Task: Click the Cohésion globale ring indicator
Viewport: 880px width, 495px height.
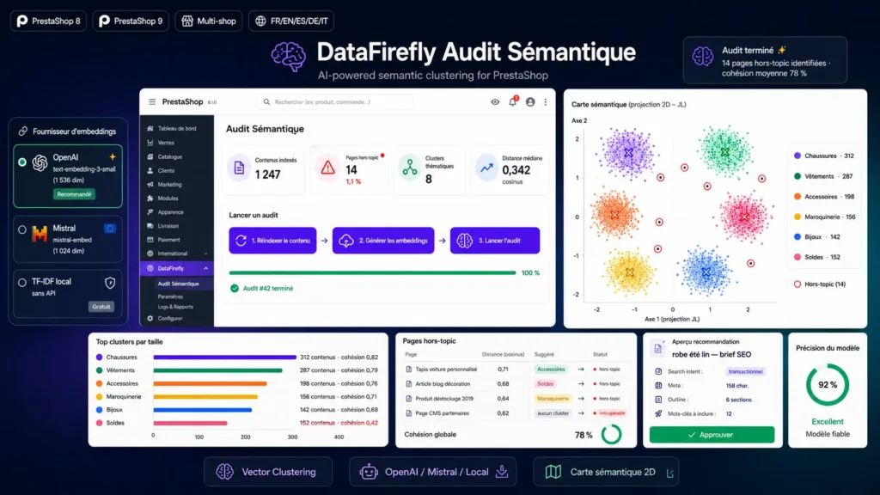Action: coord(611,434)
